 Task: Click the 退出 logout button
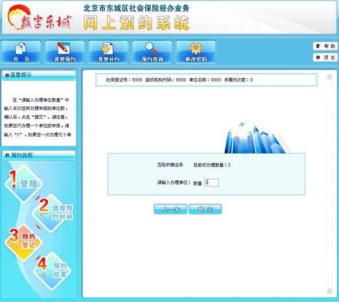pyautogui.click(x=325, y=58)
